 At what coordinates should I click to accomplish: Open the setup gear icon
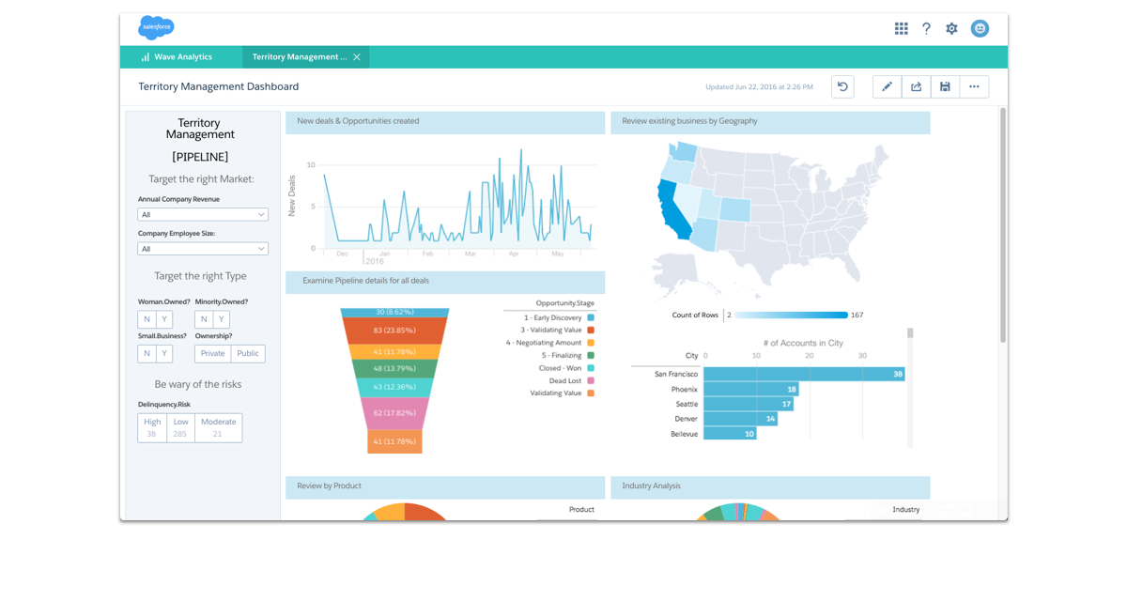951,29
